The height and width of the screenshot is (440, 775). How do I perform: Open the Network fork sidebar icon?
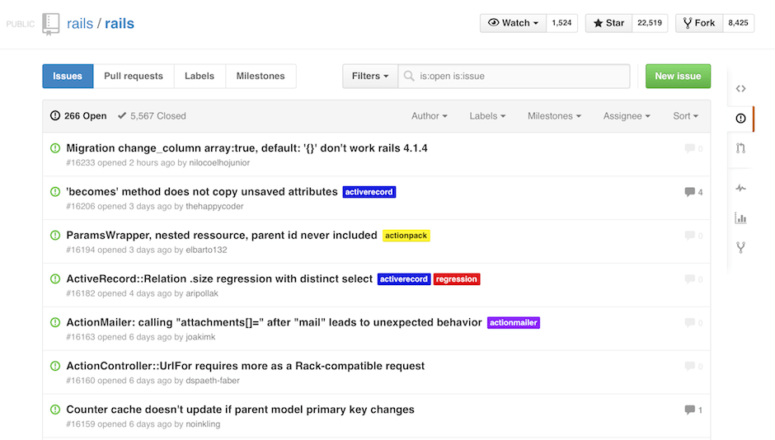[x=740, y=247]
